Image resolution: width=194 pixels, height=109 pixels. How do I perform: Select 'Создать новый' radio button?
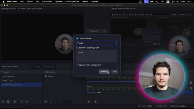[77, 38]
